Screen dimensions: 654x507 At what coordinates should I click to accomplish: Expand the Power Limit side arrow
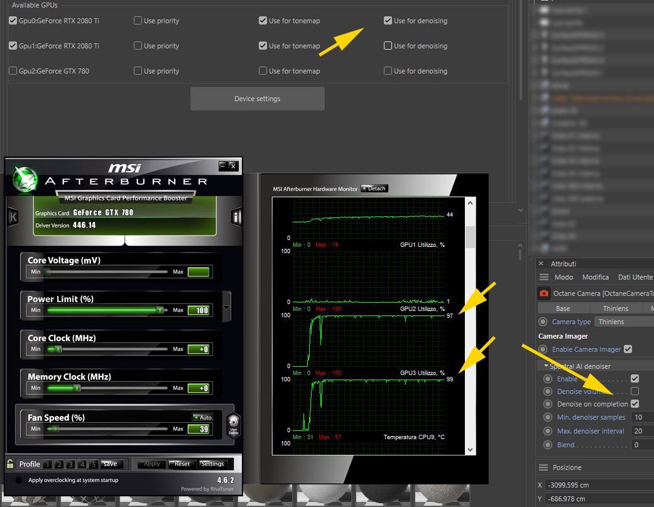pos(226,308)
